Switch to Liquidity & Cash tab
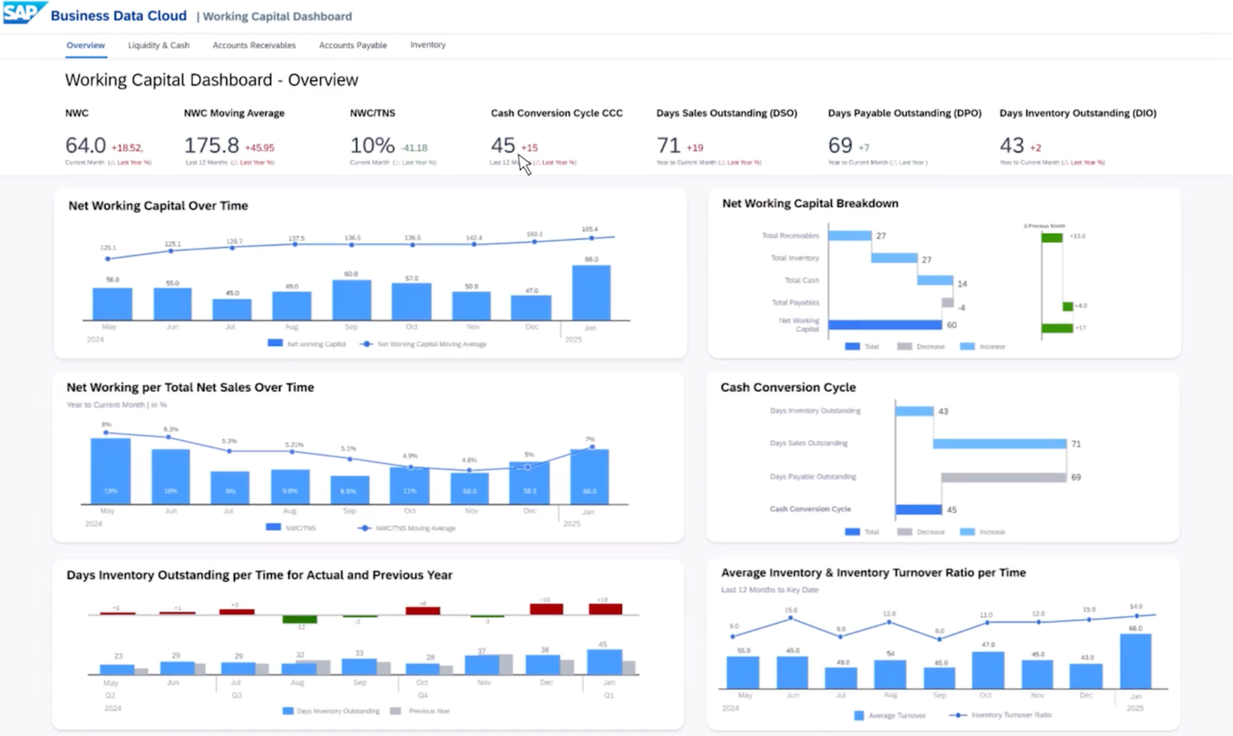The image size is (1233, 736). pyautogui.click(x=159, y=45)
